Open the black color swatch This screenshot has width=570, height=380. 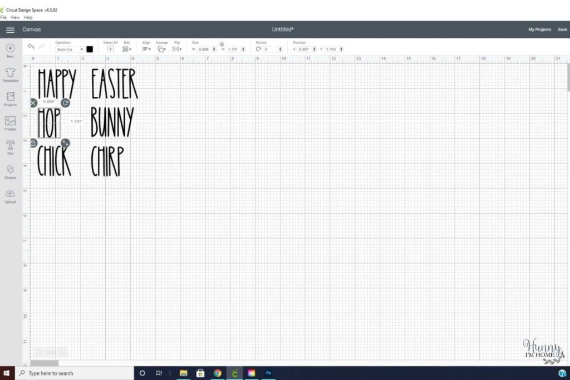tap(90, 50)
